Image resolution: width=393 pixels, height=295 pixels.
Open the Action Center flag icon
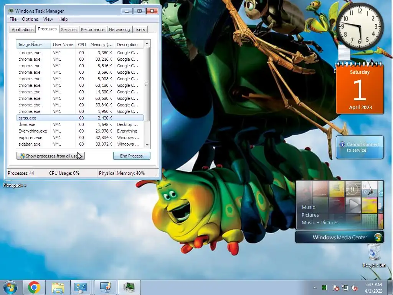click(335, 288)
